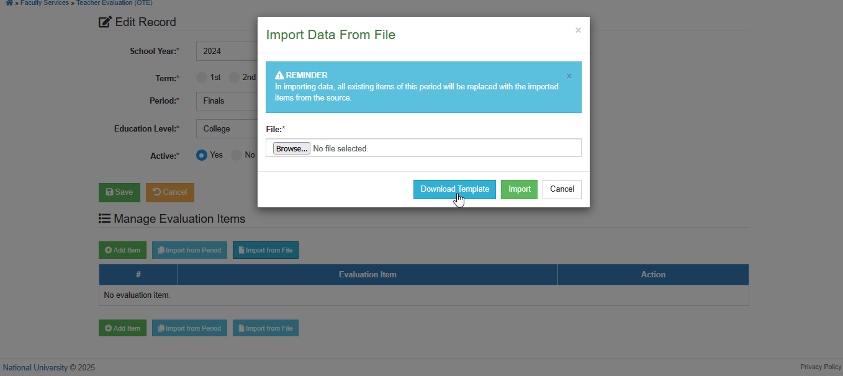
Task: Select the 2nd term radio button
Action: click(234, 78)
